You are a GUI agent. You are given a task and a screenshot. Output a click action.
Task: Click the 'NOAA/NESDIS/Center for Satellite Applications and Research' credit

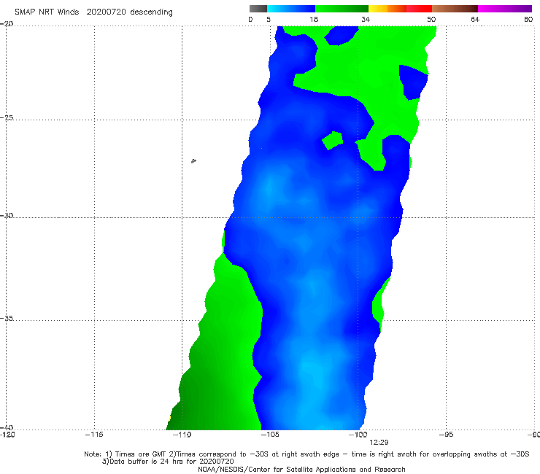tap(301, 469)
